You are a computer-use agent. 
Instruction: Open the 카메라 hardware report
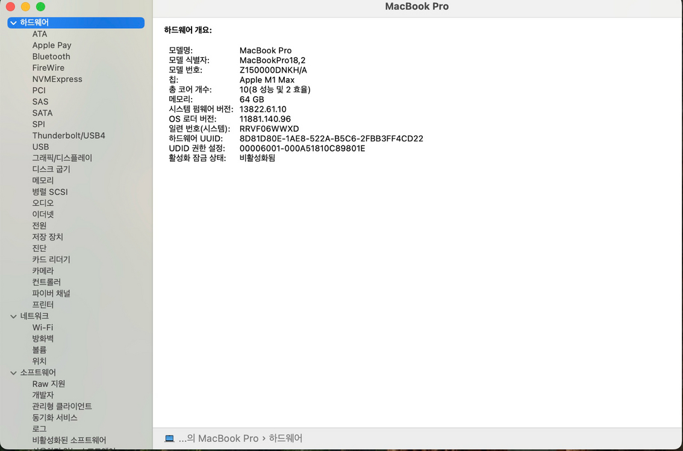(43, 271)
